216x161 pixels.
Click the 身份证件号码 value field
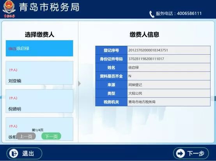169,59
